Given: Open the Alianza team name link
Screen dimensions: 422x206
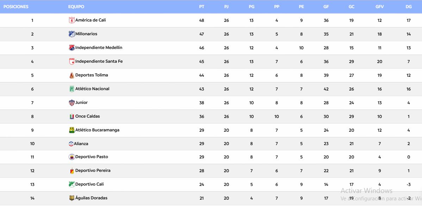Looking at the screenshot, I should point(81,144).
